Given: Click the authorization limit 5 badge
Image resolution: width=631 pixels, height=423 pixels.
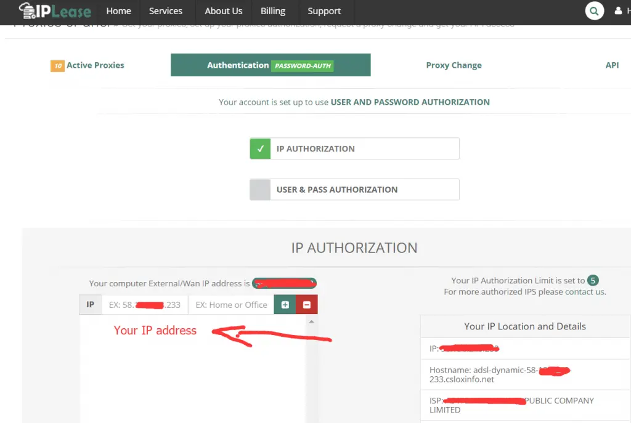Looking at the screenshot, I should click(593, 280).
